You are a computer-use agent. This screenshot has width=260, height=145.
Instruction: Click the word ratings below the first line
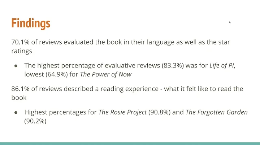click(x=22, y=51)
